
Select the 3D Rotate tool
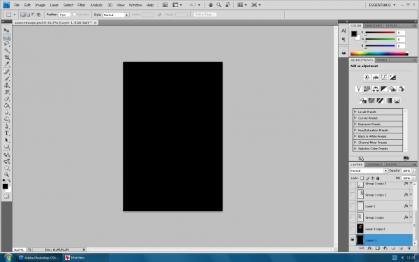pos(7,154)
